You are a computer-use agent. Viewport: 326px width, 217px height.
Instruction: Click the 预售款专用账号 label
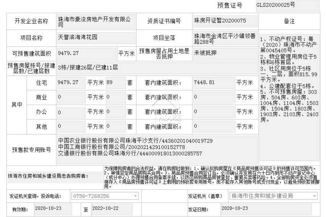32,150
